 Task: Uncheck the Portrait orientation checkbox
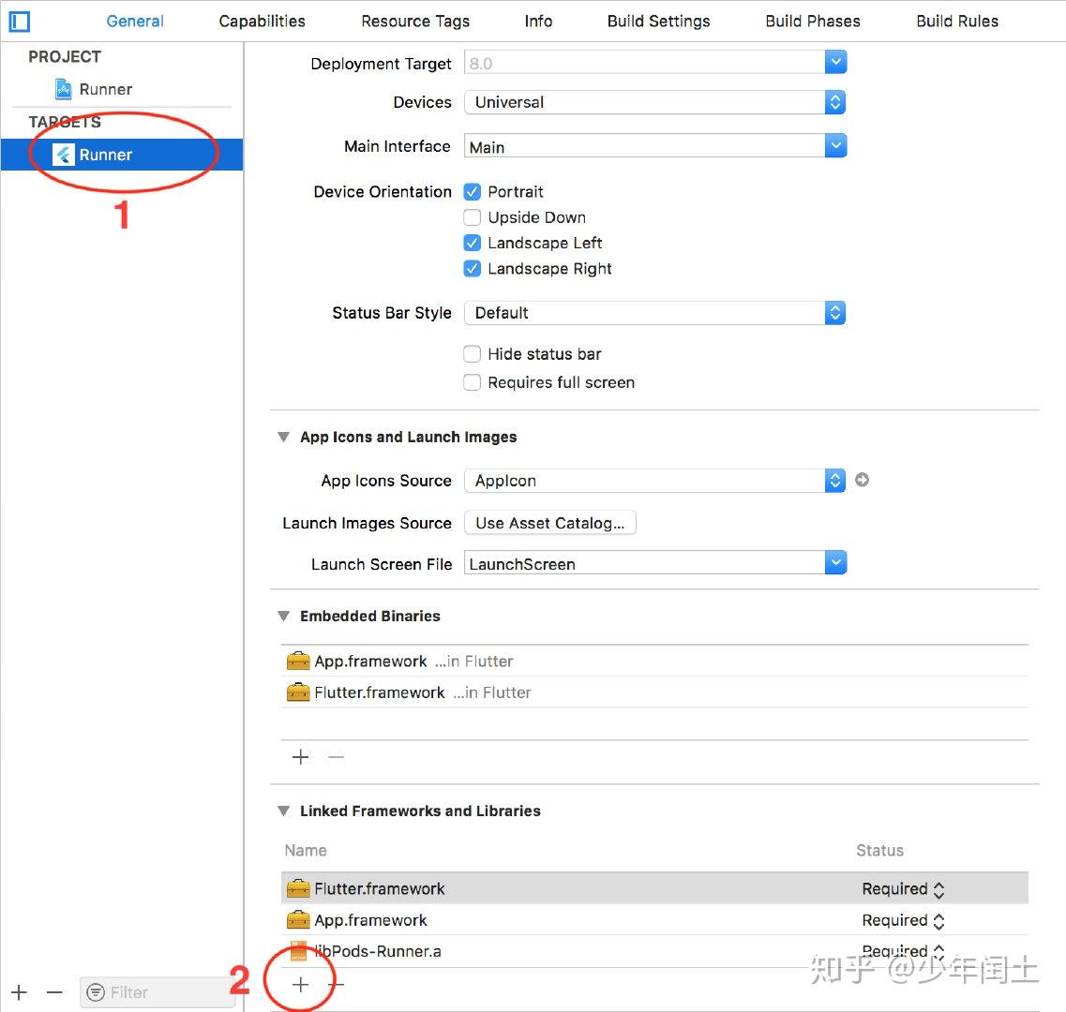click(x=473, y=191)
